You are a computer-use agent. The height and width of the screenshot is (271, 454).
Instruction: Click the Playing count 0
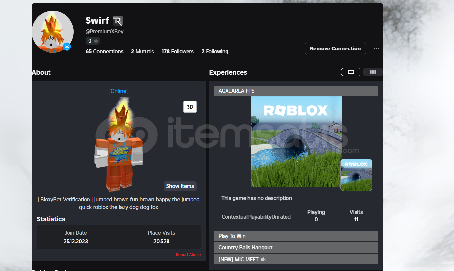(316, 219)
